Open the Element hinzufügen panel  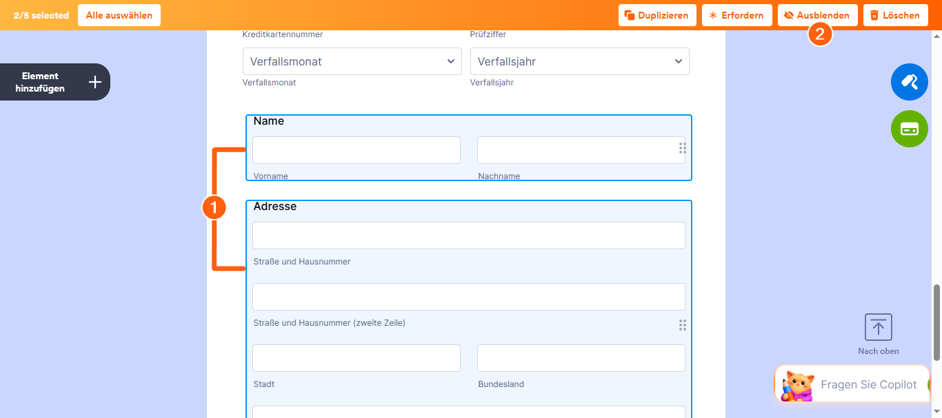[x=55, y=82]
